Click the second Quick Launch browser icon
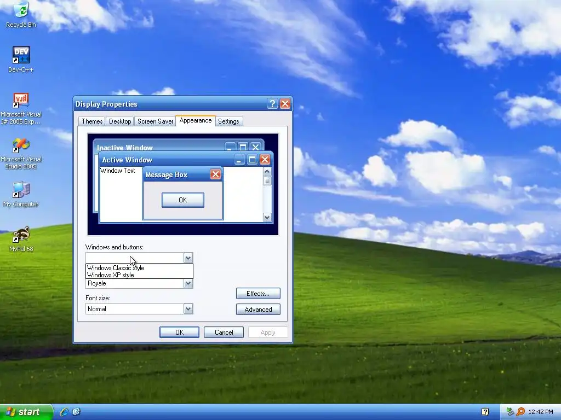This screenshot has width=561, height=420. pos(77,412)
